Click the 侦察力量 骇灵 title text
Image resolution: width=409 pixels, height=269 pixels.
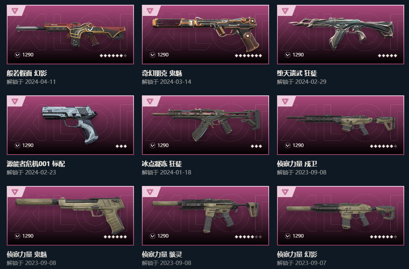pyautogui.click(x=162, y=254)
